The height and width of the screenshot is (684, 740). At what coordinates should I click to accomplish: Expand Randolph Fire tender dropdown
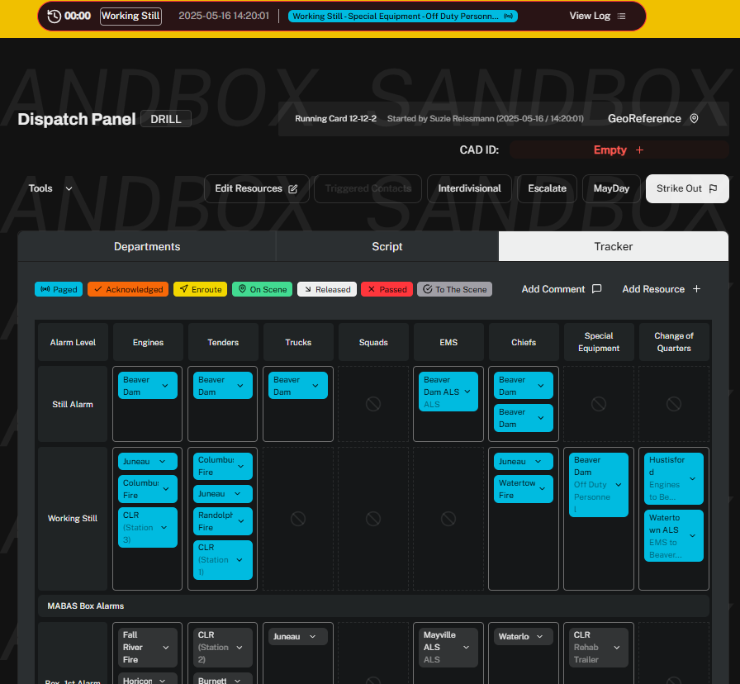click(223, 521)
